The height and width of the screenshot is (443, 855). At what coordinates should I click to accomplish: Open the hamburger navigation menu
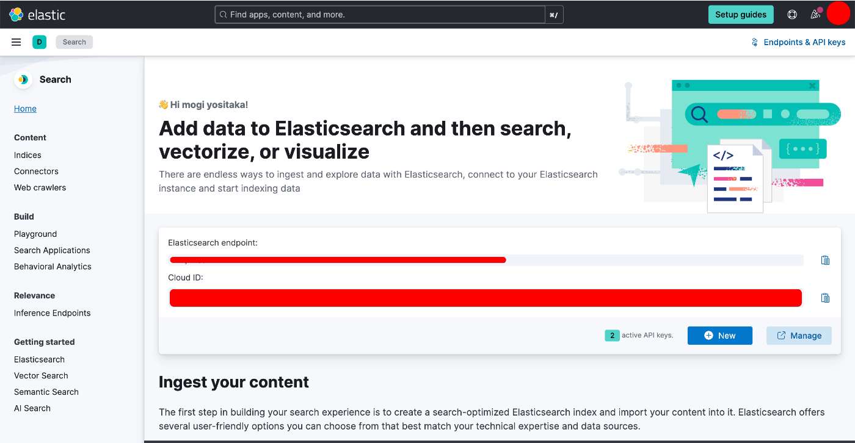(x=16, y=42)
